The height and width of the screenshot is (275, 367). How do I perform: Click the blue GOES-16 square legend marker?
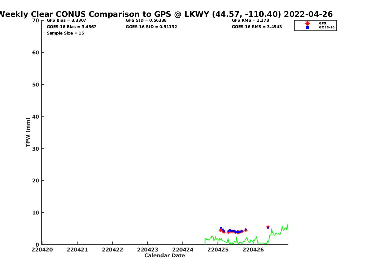click(307, 28)
